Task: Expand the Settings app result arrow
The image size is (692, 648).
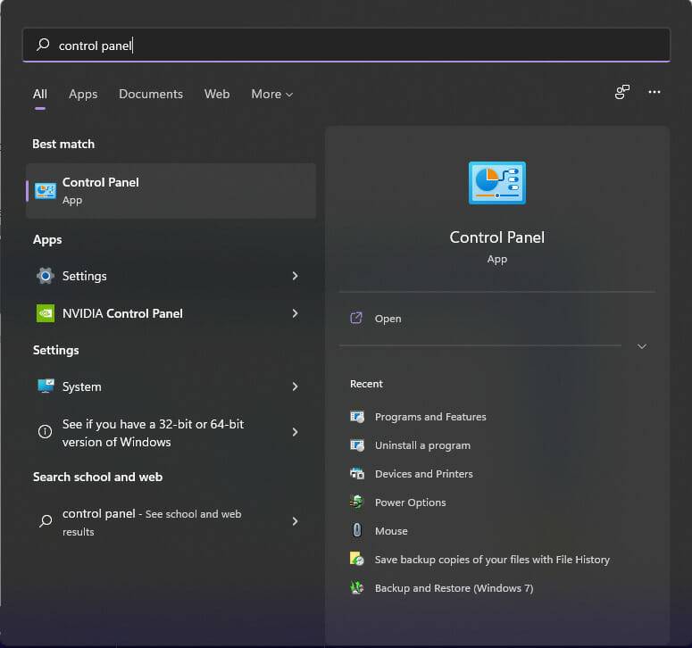Action: click(295, 276)
